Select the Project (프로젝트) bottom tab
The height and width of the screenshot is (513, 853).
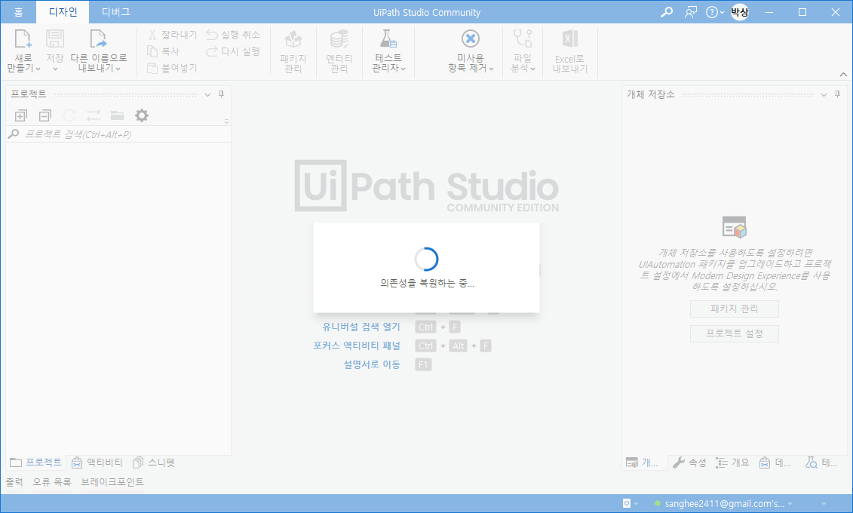36,462
